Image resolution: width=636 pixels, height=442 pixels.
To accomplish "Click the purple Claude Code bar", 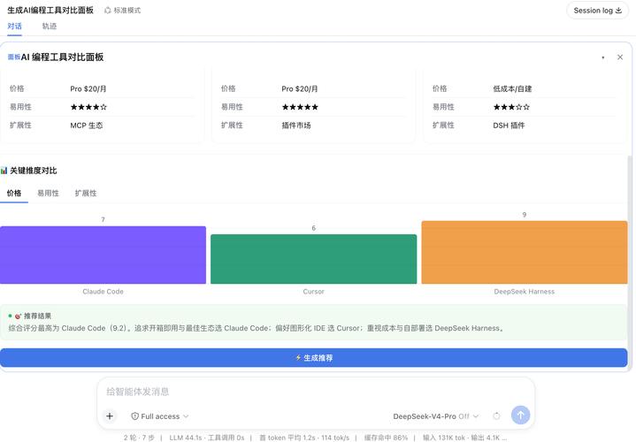I will tap(103, 255).
